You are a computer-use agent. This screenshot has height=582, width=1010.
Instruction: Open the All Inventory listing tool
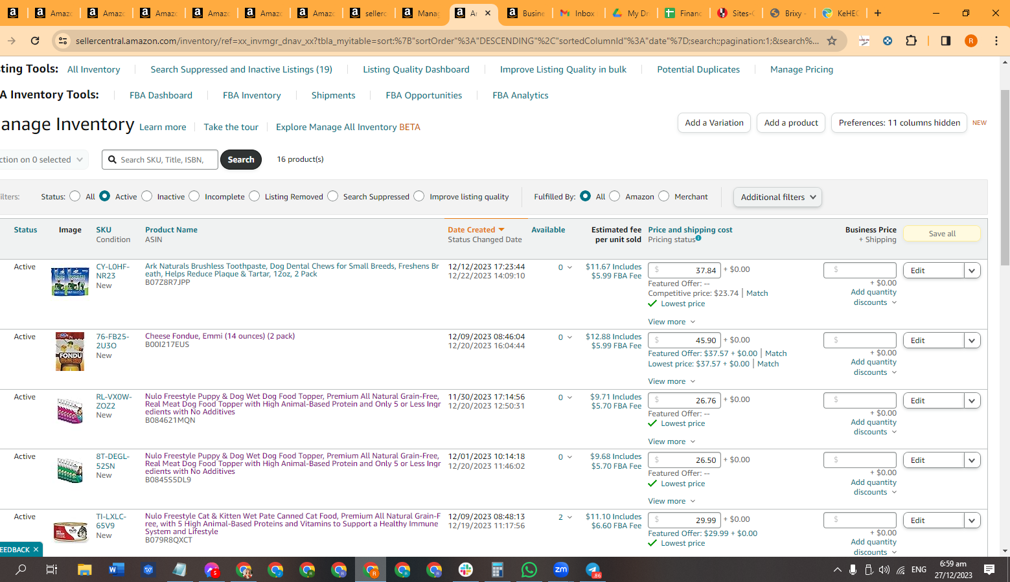[93, 69]
